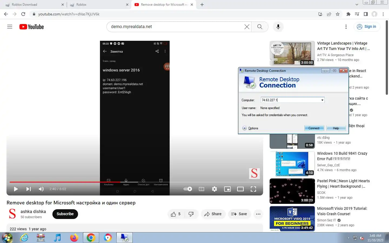Click the page vertical scrollbar
This screenshot has width=389, height=243.
(x=387, y=57)
